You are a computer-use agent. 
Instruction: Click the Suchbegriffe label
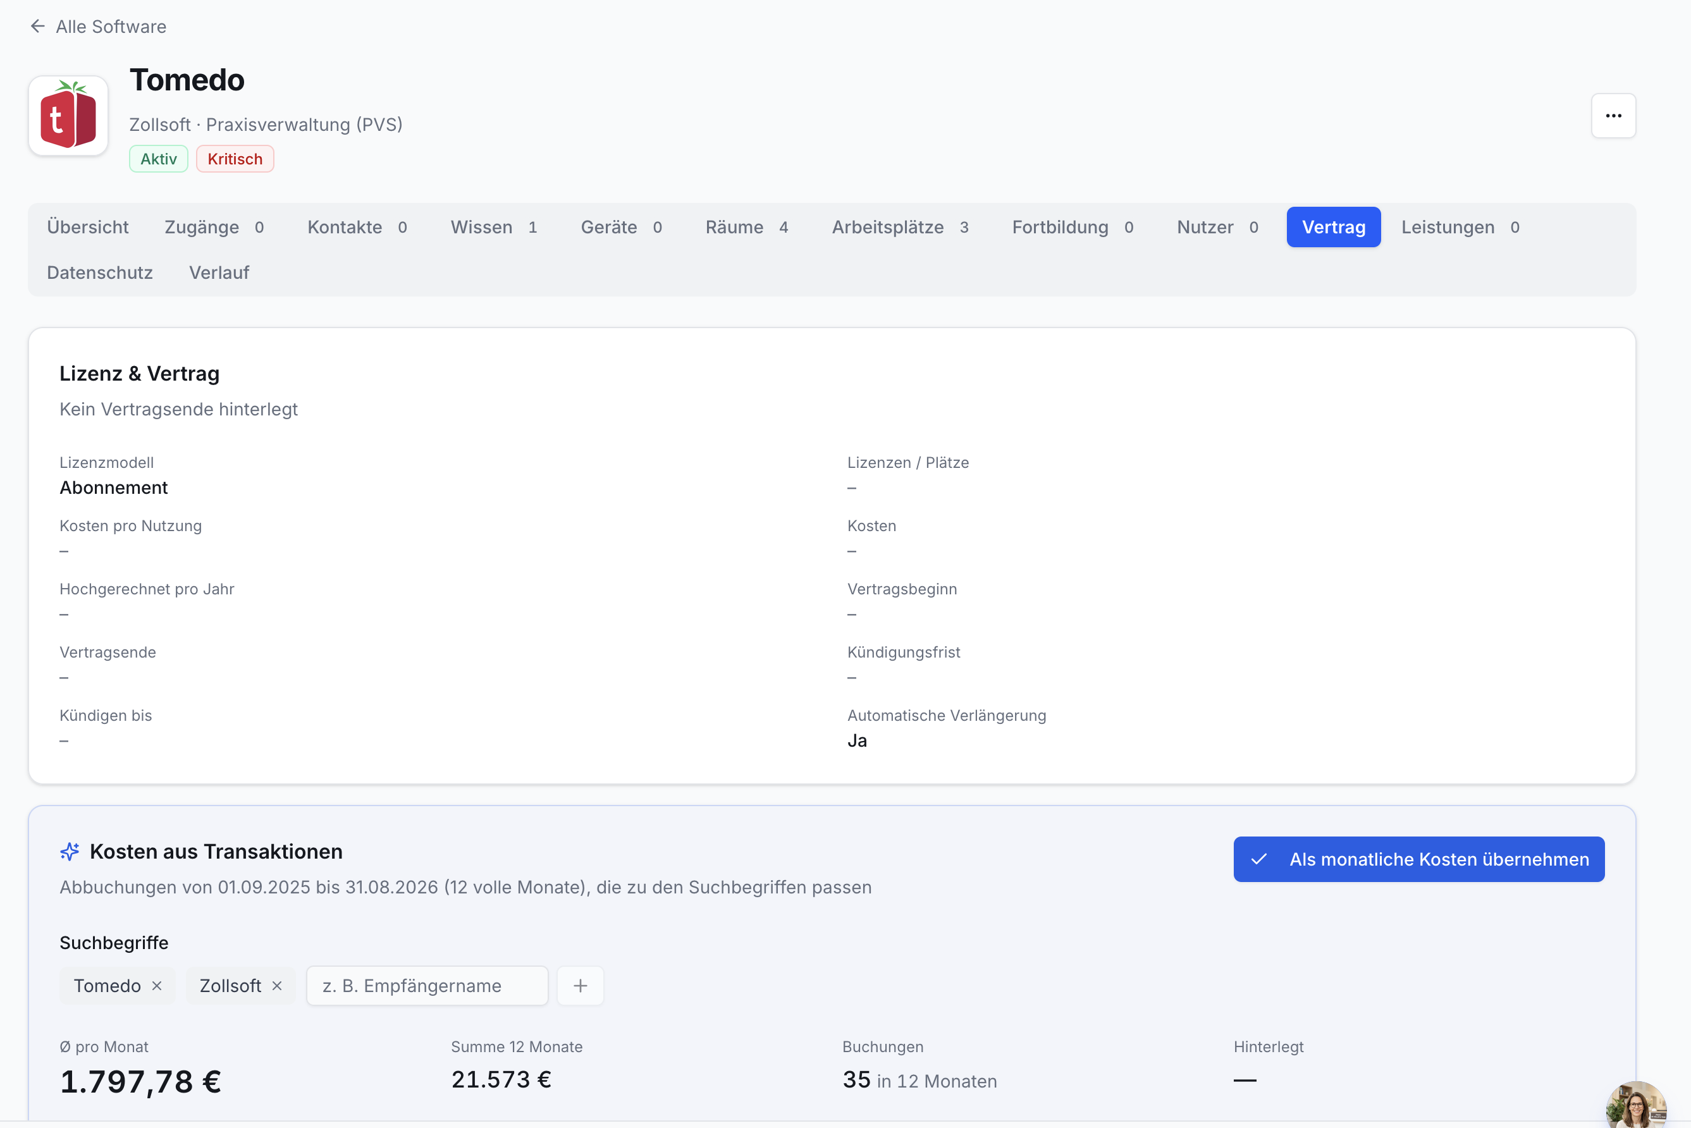click(114, 943)
